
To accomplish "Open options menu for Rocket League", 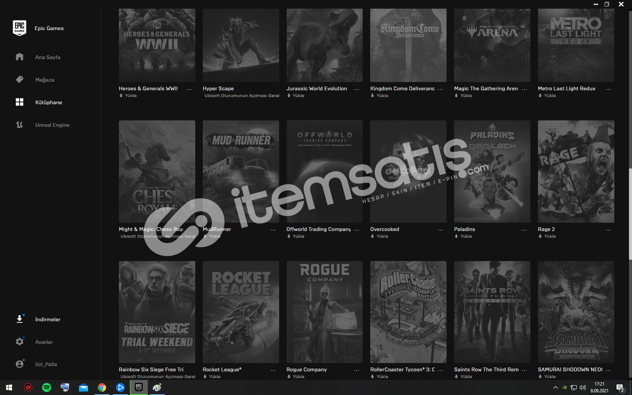I will [x=273, y=370].
